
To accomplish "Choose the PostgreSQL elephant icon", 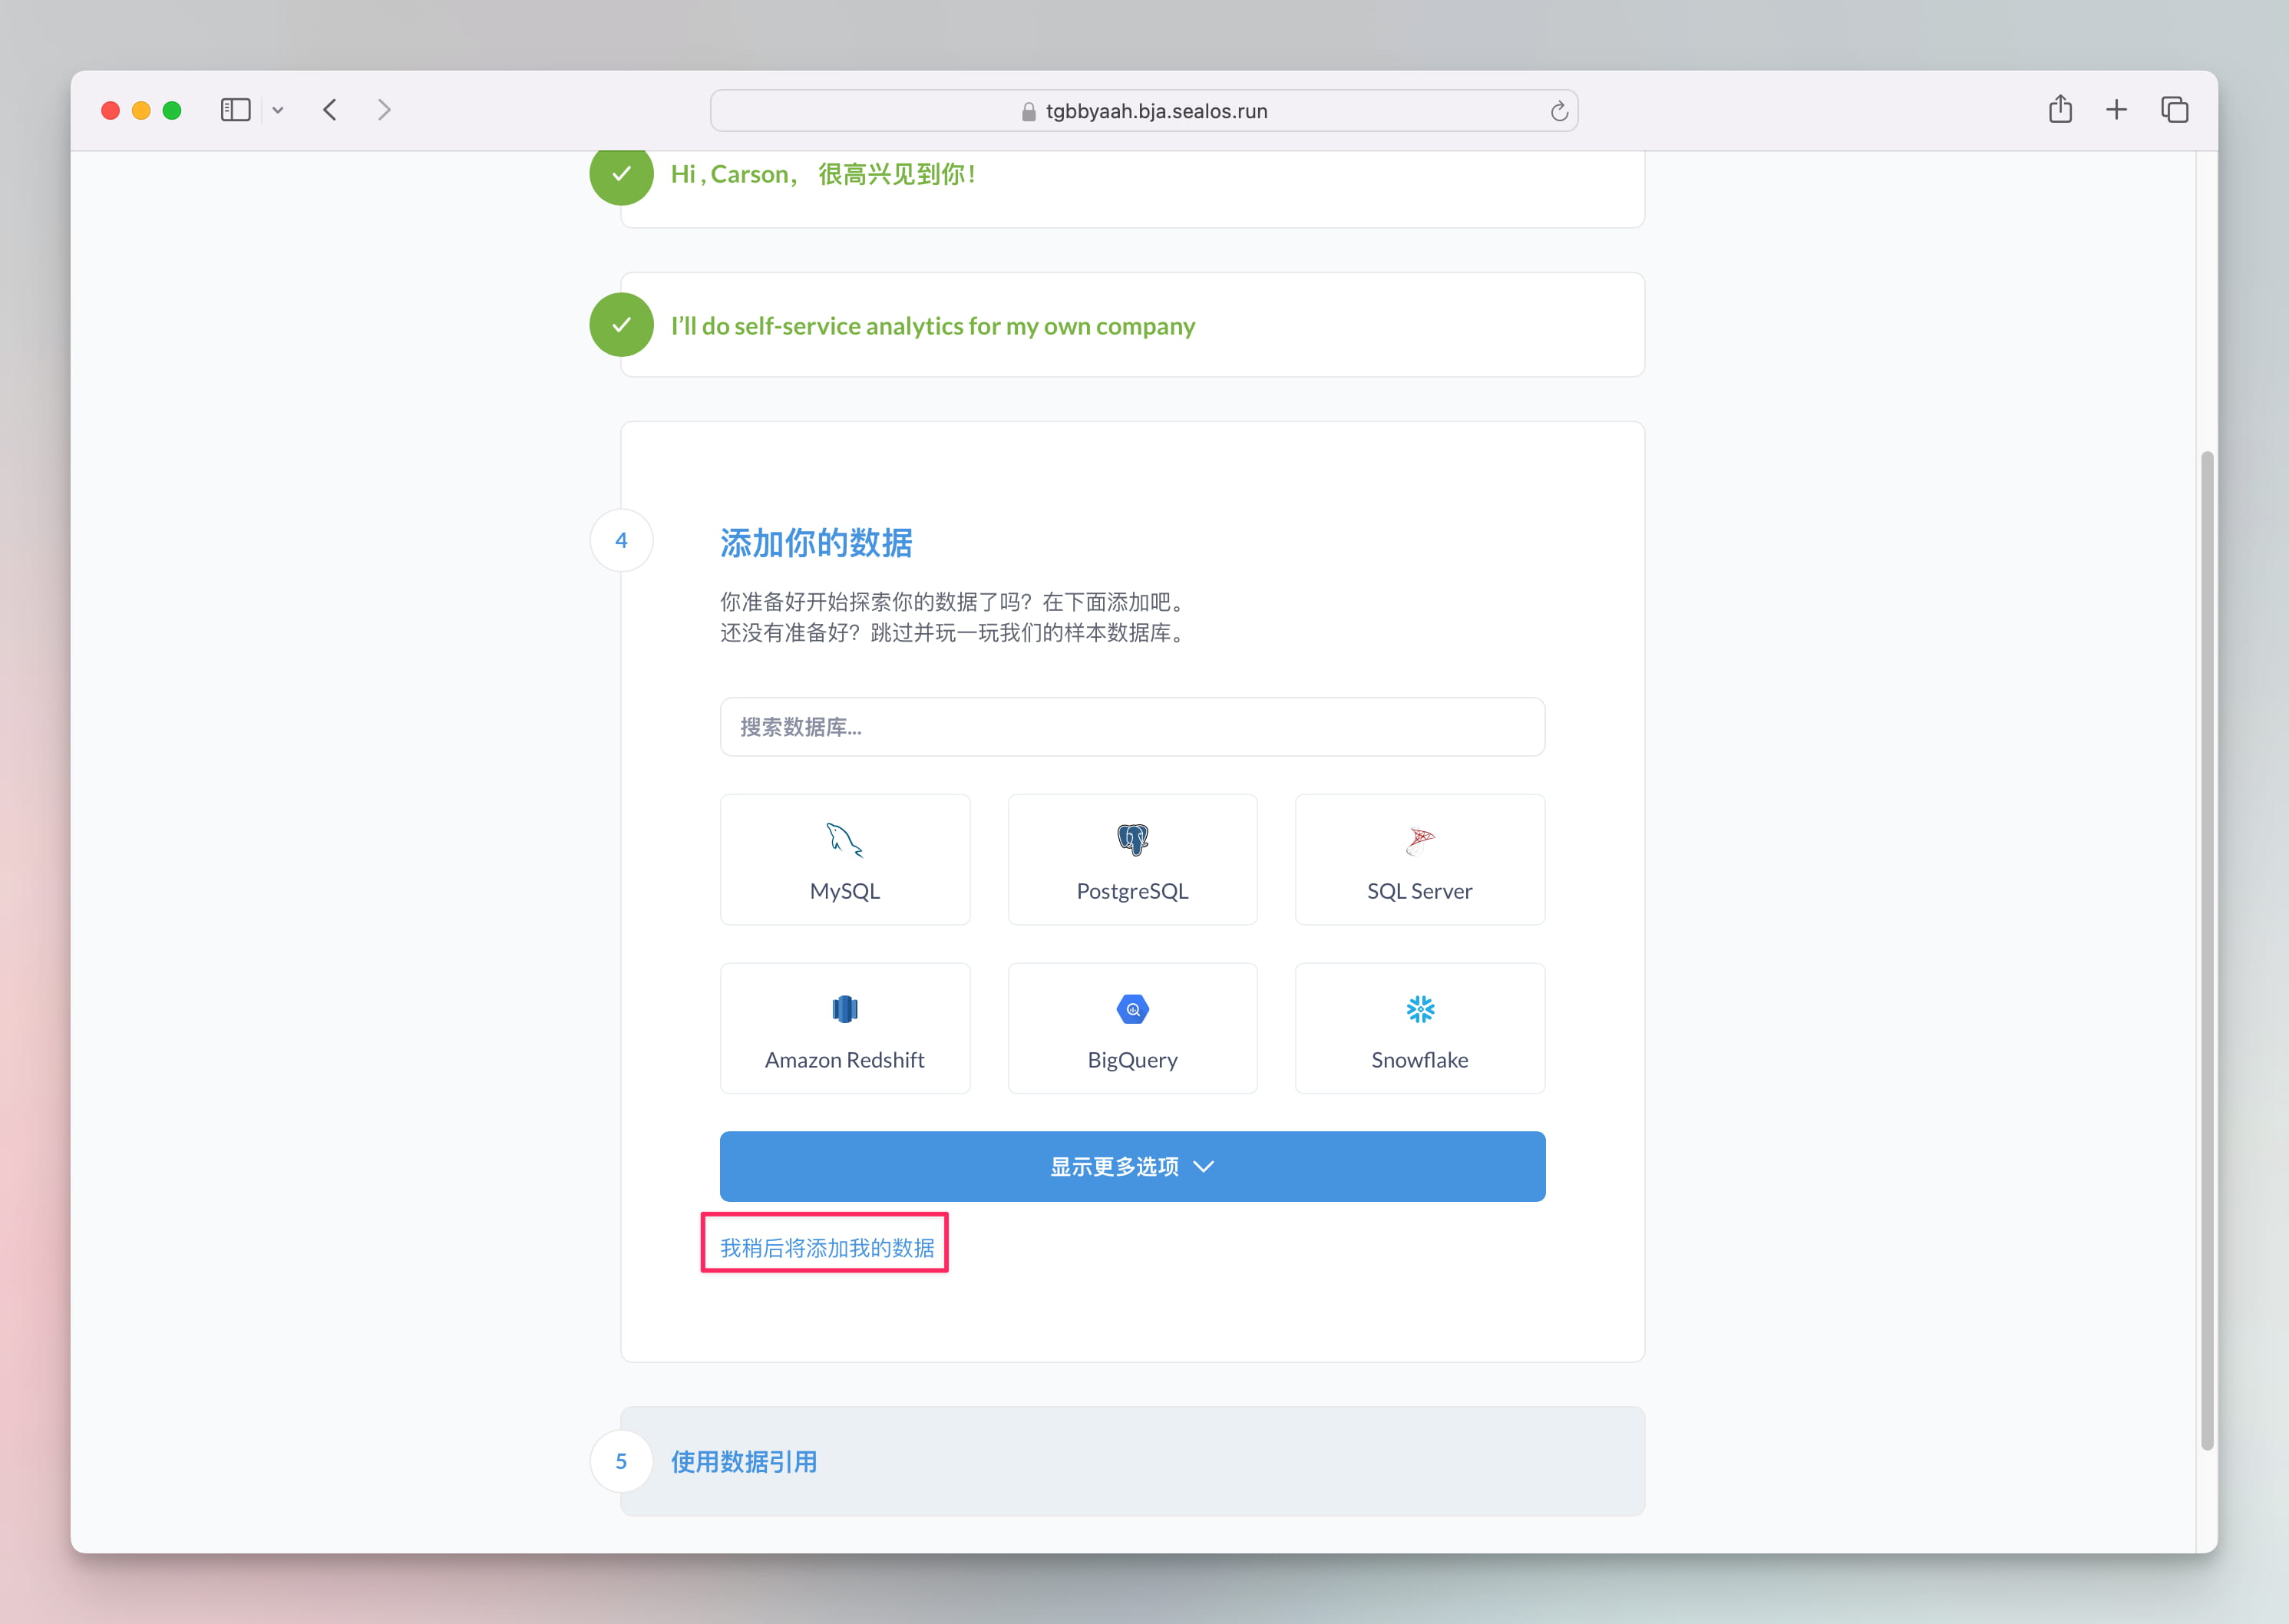I will pyautogui.click(x=1132, y=840).
